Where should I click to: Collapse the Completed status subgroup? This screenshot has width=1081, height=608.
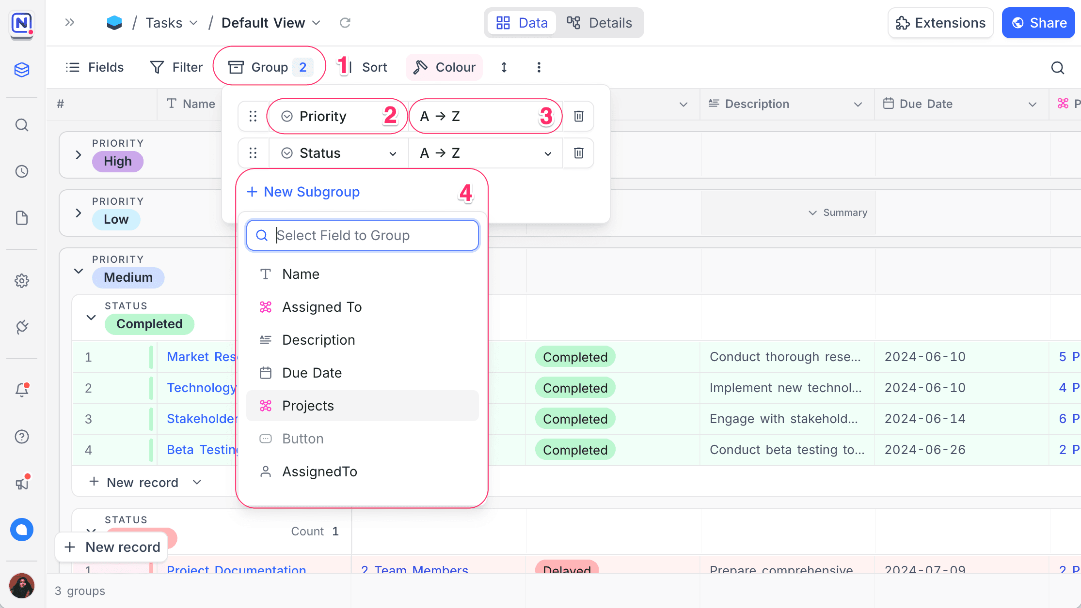91,318
